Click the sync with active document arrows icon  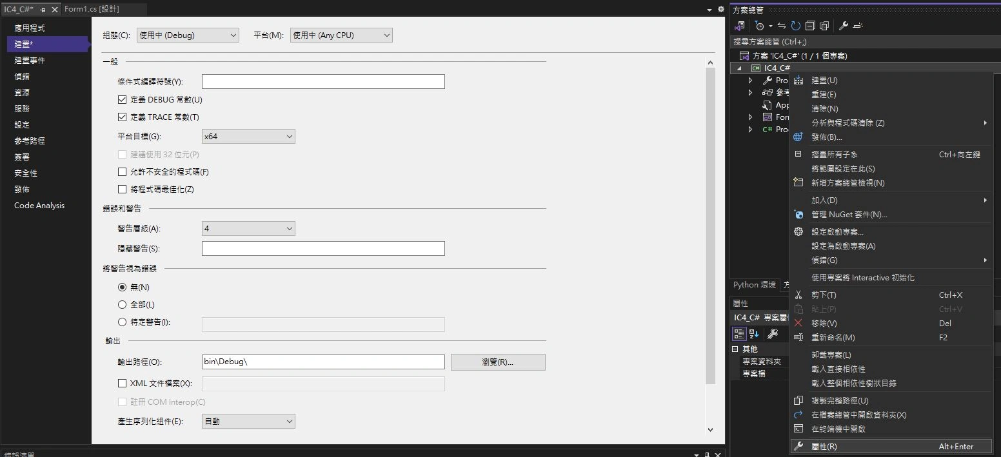[x=782, y=26]
